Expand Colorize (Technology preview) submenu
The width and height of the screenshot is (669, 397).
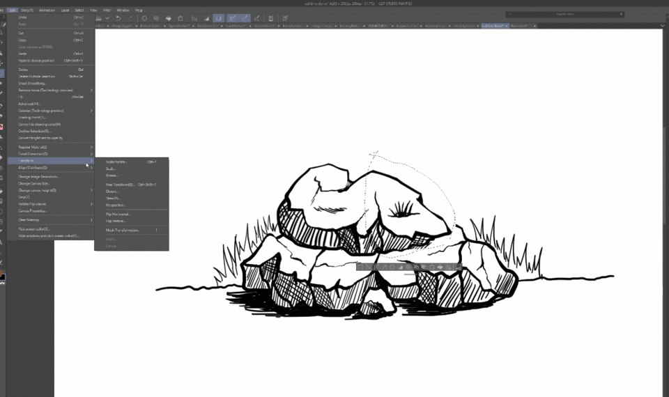click(x=51, y=111)
